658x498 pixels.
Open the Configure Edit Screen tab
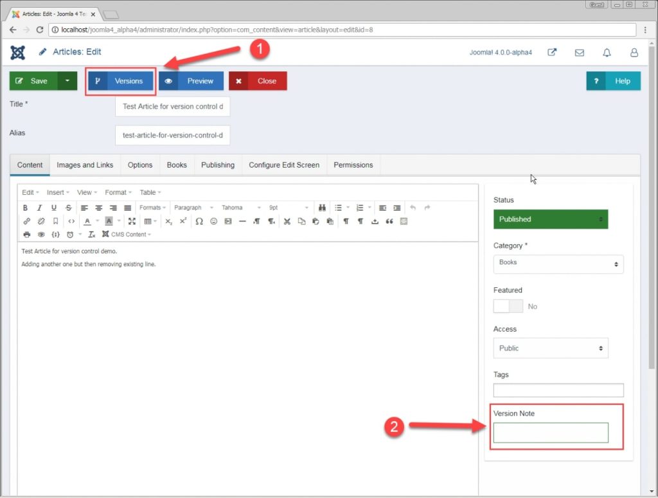click(284, 165)
